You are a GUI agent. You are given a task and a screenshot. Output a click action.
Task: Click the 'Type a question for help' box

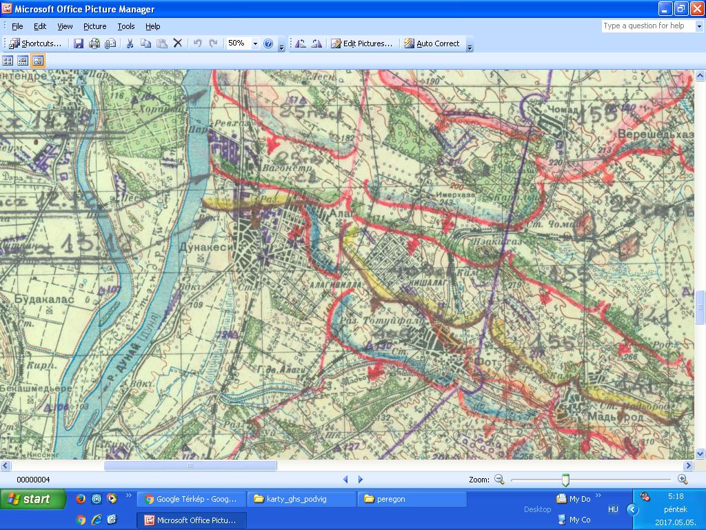tap(648, 26)
